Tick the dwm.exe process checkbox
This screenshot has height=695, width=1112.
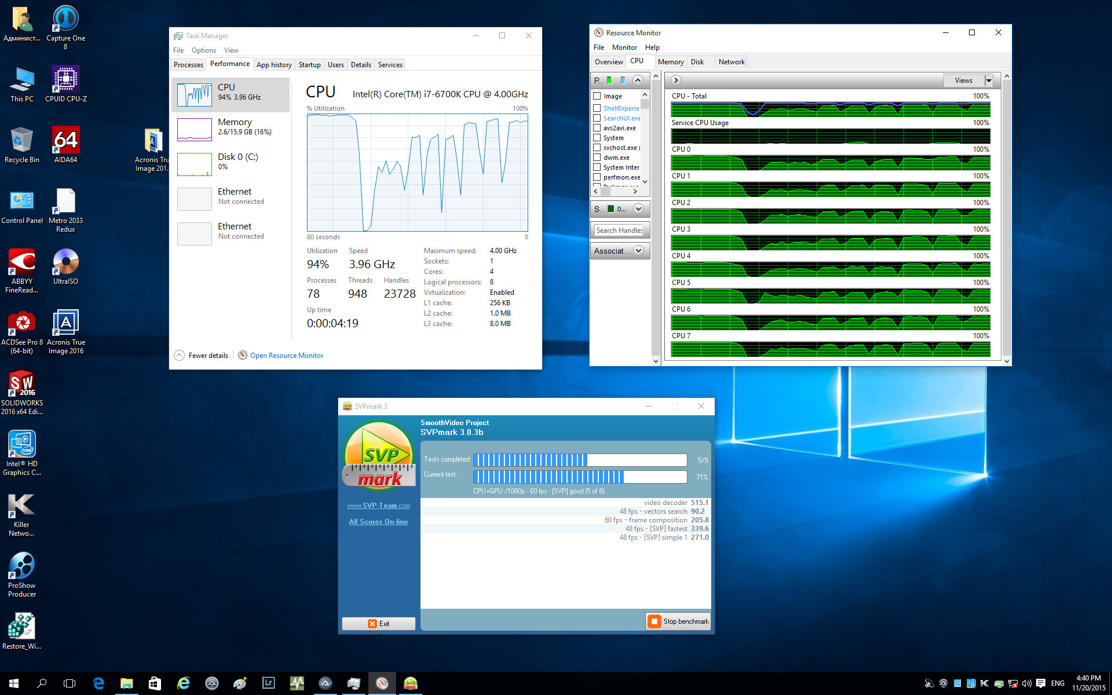pyautogui.click(x=597, y=158)
